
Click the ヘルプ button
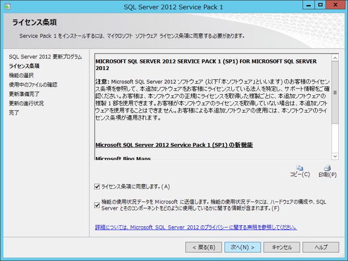[x=321, y=247]
